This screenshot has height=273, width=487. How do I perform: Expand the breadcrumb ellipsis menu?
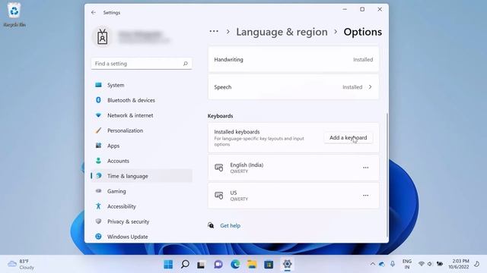214,32
